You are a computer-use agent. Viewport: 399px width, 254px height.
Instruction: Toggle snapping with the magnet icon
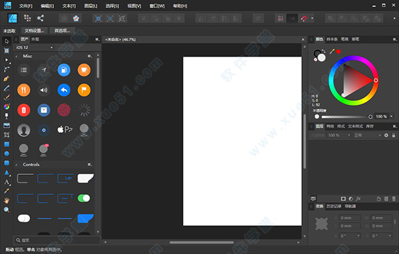click(x=304, y=19)
